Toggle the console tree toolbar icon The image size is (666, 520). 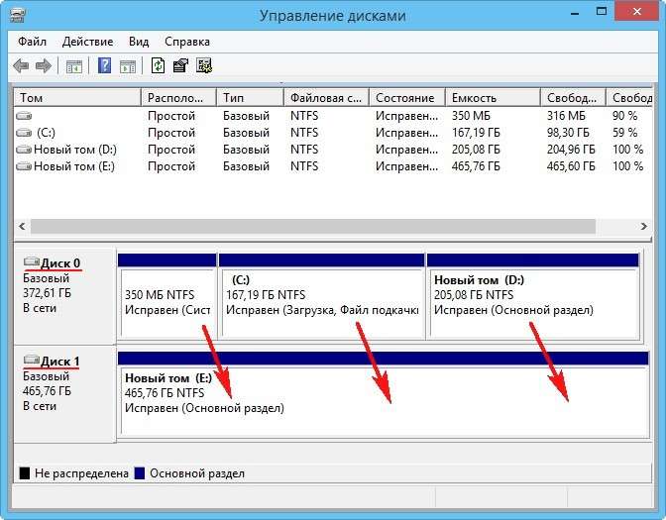(x=73, y=66)
